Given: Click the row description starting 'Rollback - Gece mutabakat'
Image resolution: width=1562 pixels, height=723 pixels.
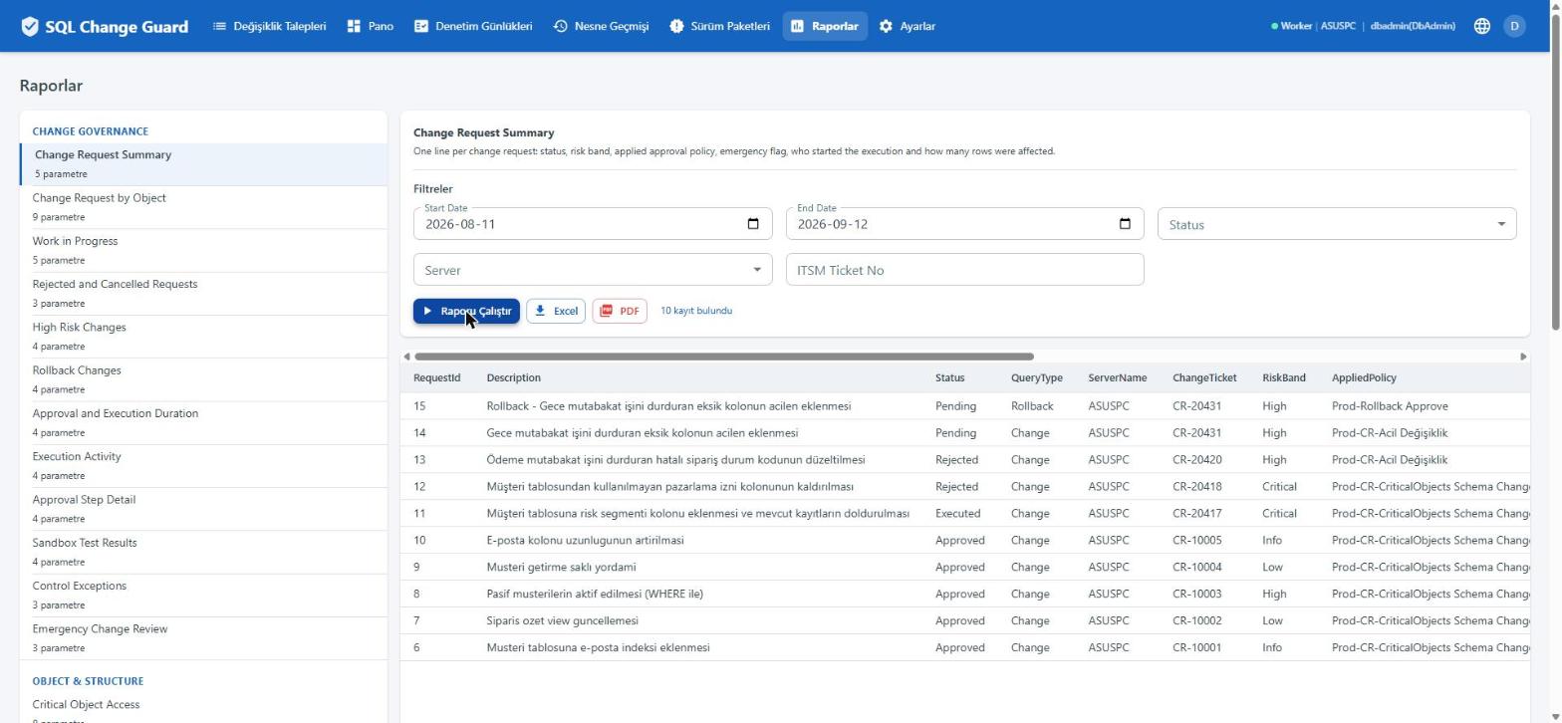Looking at the screenshot, I should 668,406.
